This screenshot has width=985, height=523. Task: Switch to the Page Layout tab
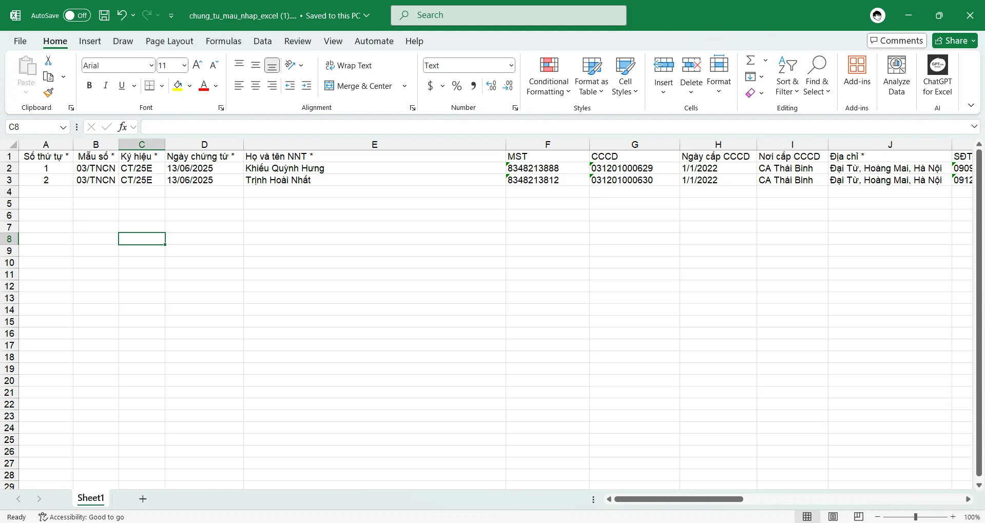(169, 41)
